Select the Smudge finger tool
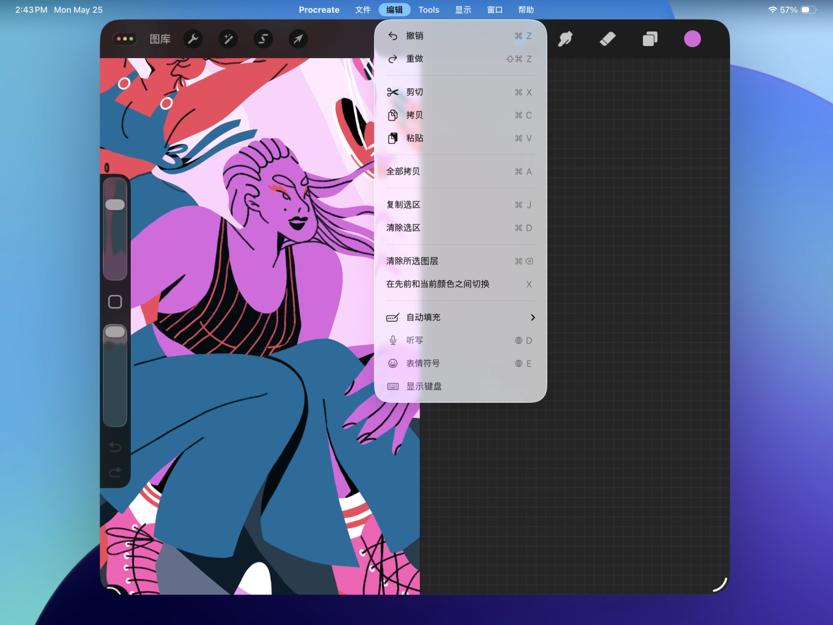The image size is (833, 625). point(566,39)
